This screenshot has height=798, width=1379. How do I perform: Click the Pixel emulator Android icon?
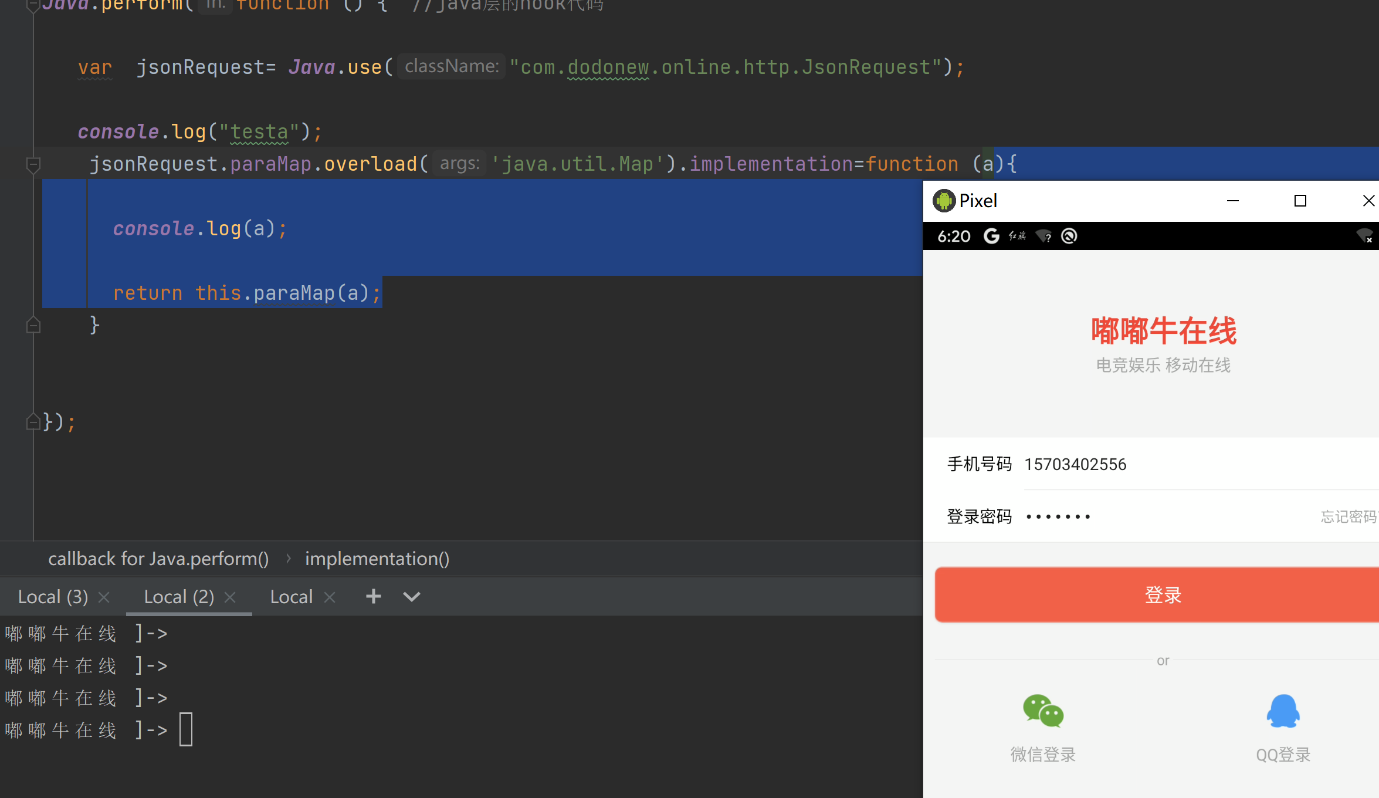tap(944, 201)
